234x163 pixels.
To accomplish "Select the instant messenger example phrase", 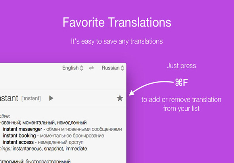I will [23, 129].
